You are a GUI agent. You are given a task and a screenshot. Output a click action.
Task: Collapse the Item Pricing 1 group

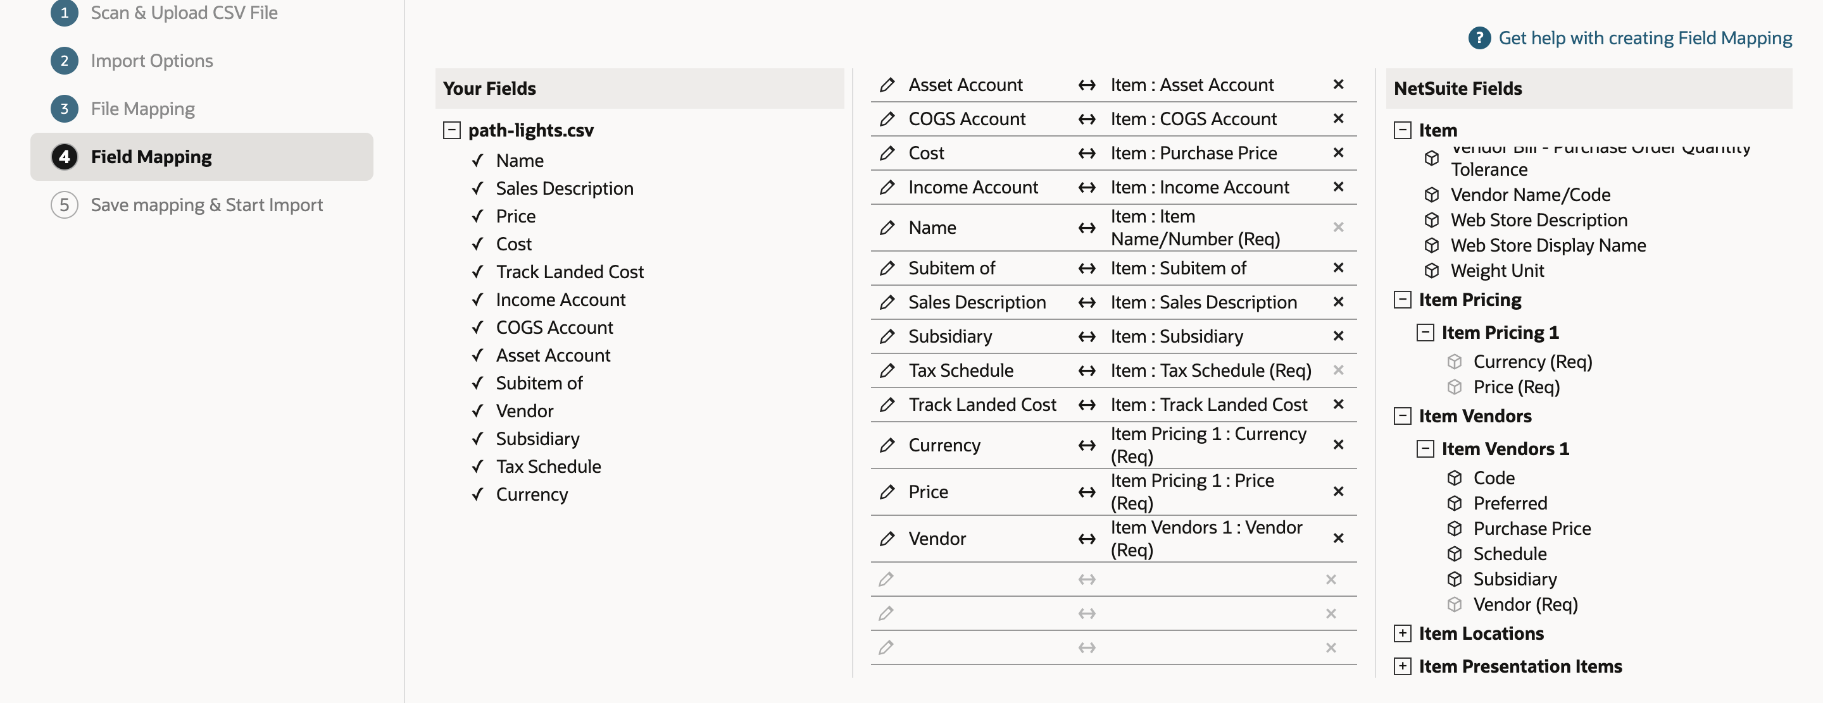click(1425, 333)
